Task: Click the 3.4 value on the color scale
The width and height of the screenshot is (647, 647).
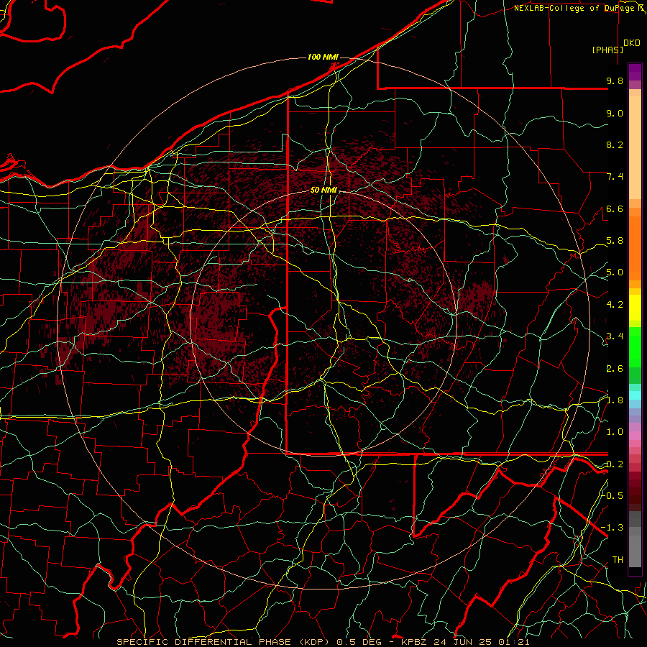Action: [x=615, y=336]
